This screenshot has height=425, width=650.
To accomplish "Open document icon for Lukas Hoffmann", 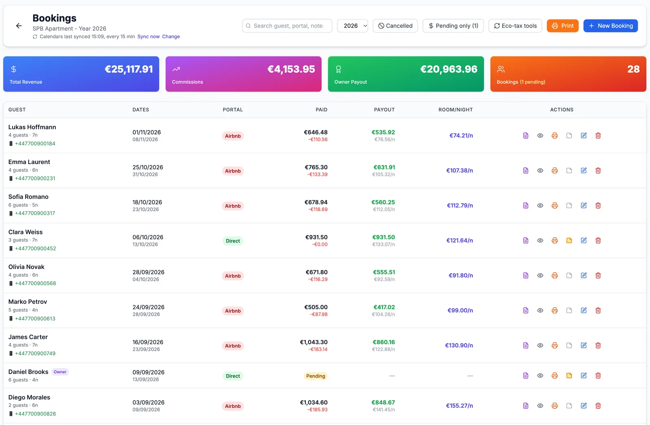I will (x=526, y=136).
